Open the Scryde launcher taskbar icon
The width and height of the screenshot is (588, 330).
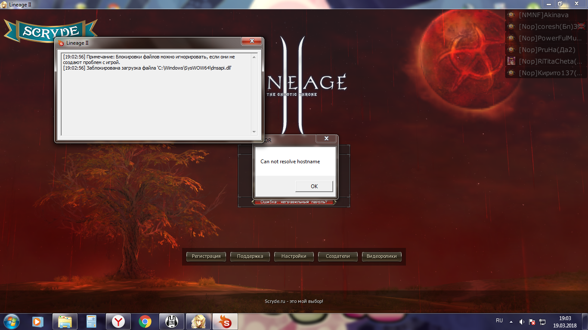click(225, 321)
